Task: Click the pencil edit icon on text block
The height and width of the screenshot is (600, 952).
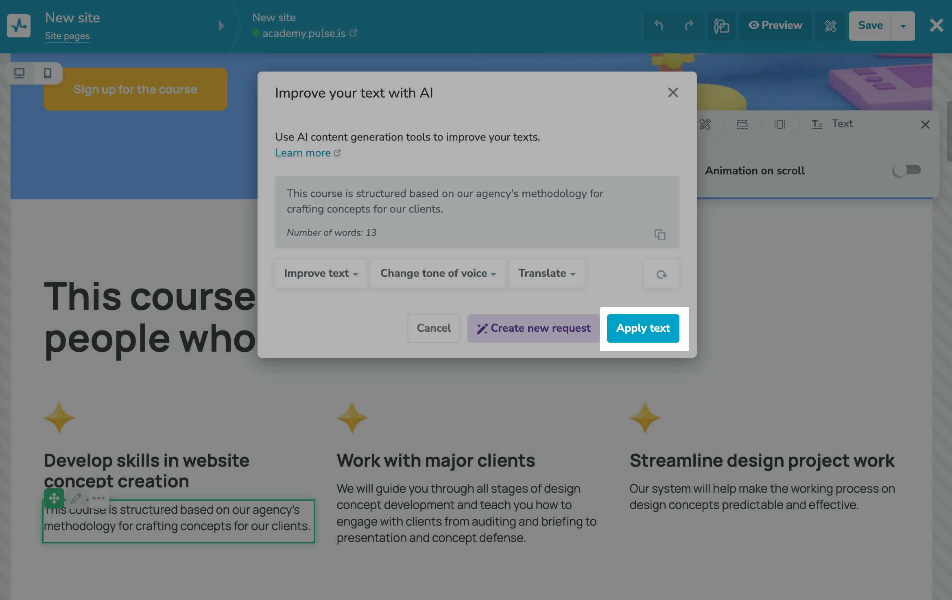Action: coord(76,498)
